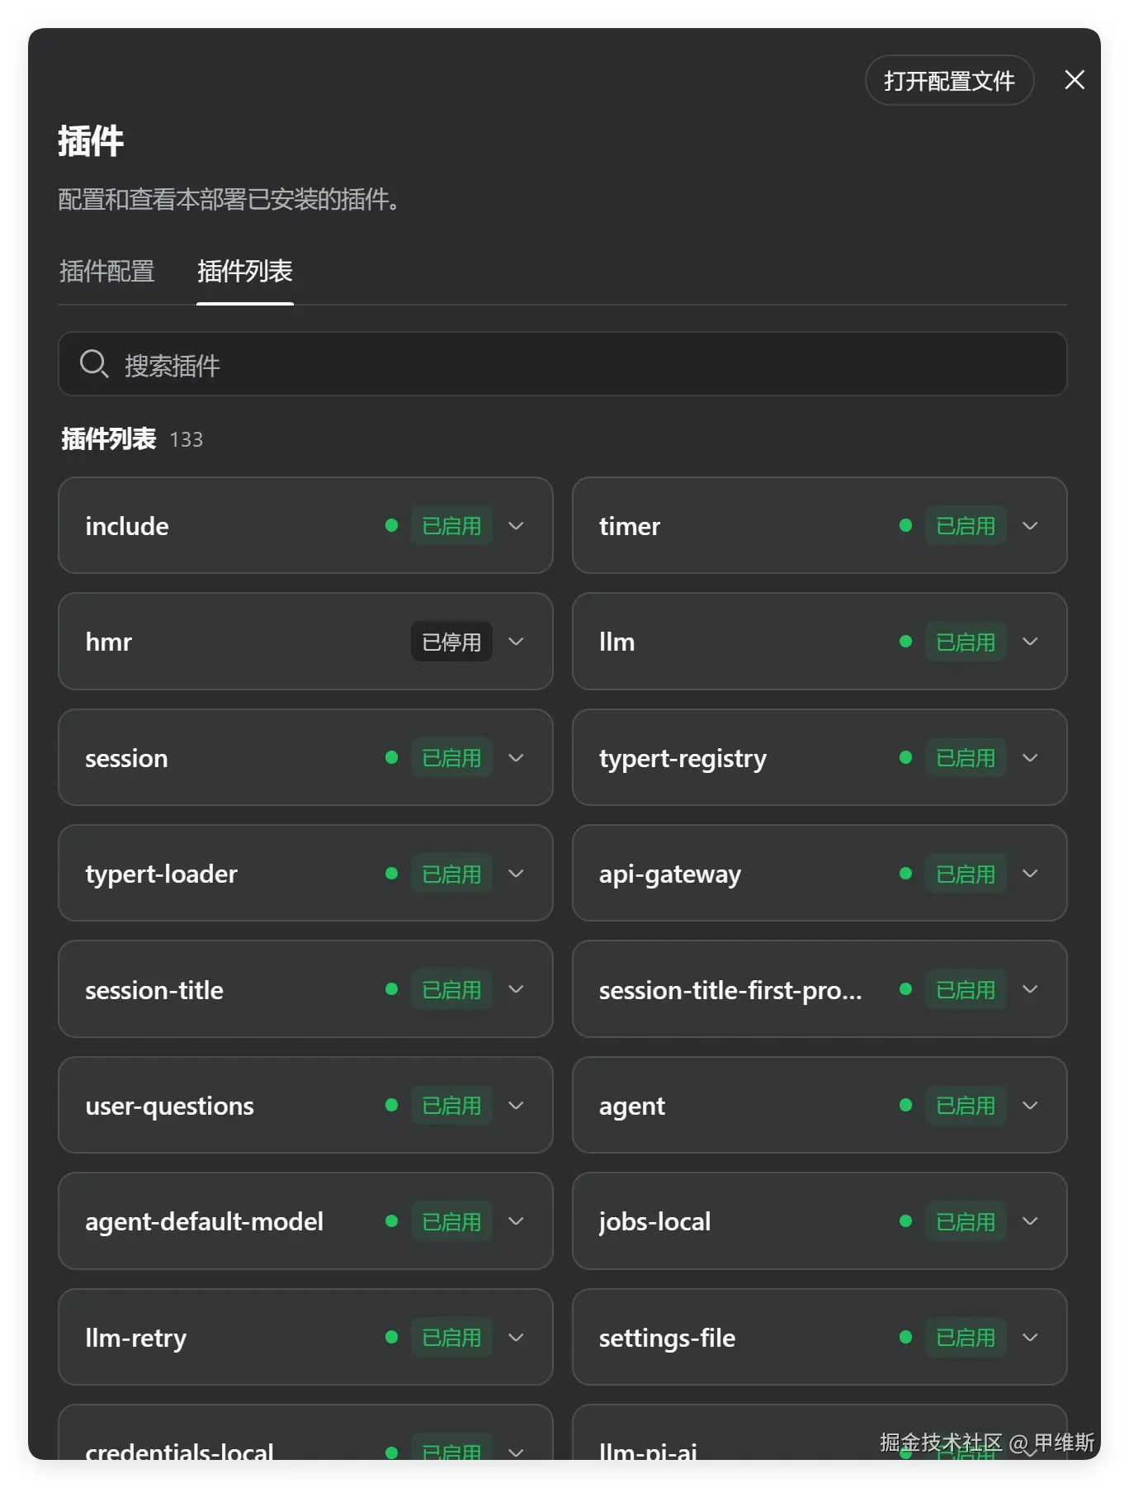Toggle the hmr plugin's 已停用 status badge
1129x1488 pixels.
click(451, 642)
